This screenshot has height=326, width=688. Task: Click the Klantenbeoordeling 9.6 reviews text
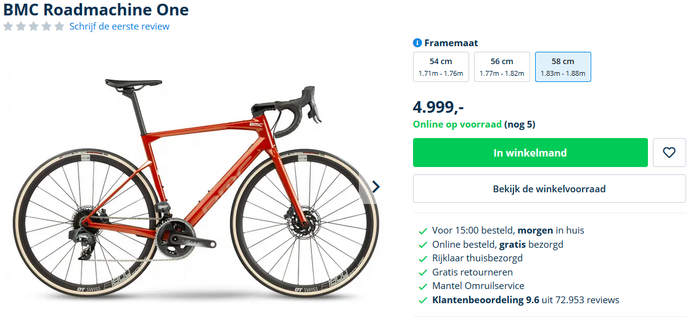525,300
